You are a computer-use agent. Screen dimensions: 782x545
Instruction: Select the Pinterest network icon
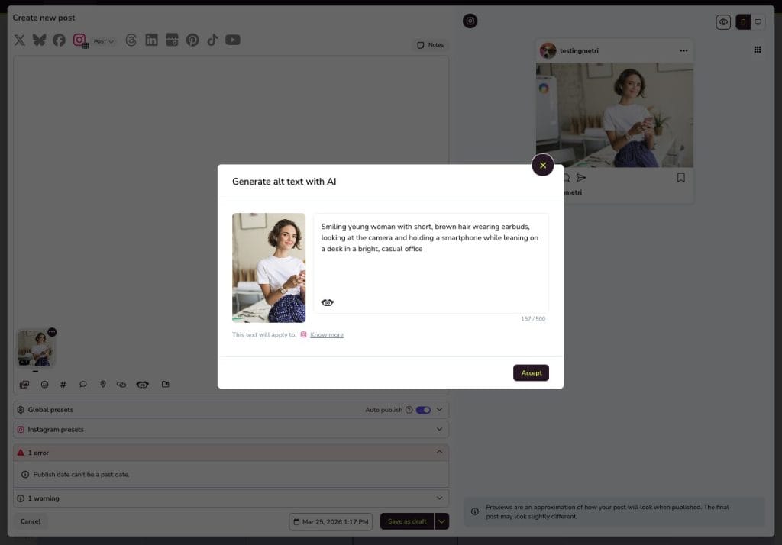pos(192,40)
